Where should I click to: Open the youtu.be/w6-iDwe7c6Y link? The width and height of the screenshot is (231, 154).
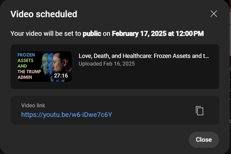pos(67,115)
